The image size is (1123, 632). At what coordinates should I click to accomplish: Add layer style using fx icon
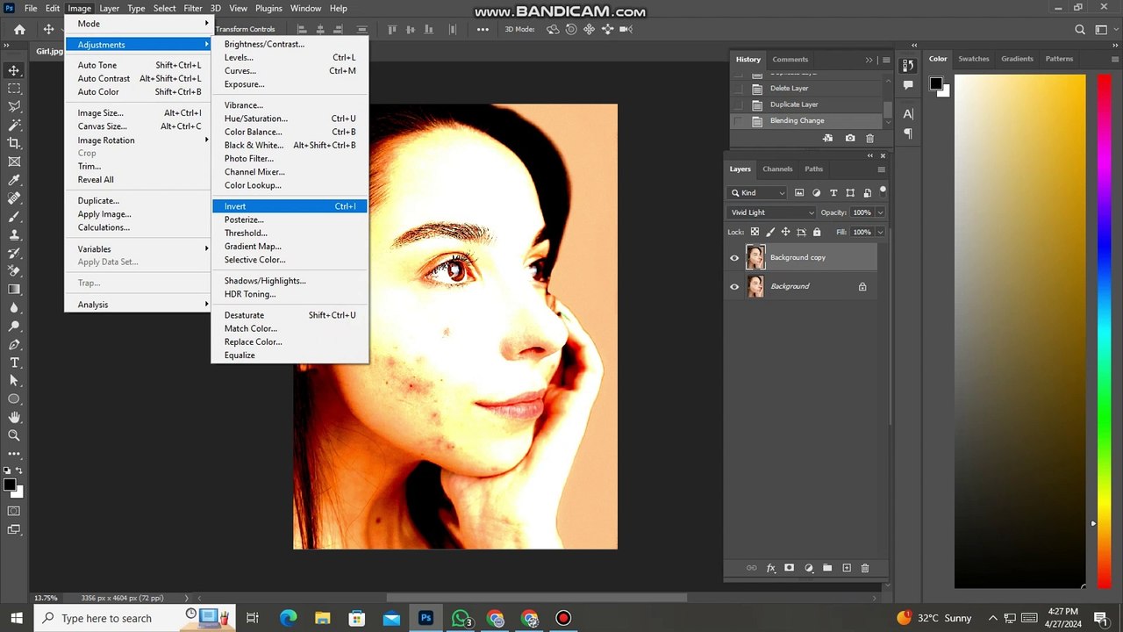770,568
